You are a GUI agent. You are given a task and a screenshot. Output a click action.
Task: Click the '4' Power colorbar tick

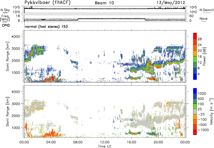[198, 74]
